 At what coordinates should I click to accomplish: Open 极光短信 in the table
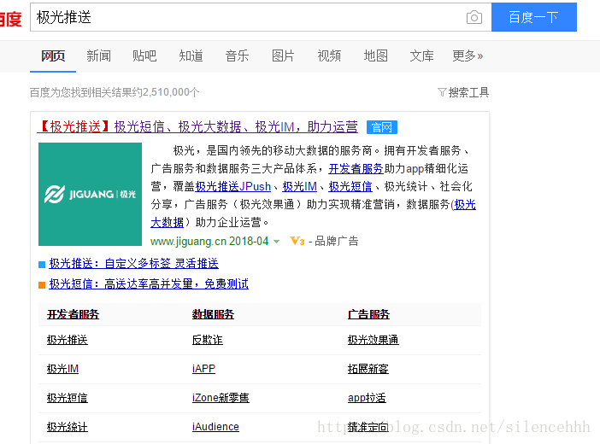point(68,398)
